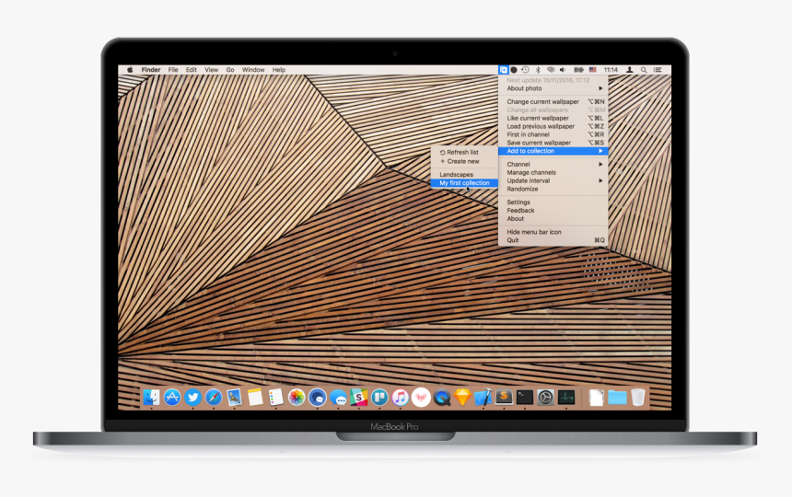792x497 pixels.
Task: Launch Slack from the dock
Action: point(358,398)
